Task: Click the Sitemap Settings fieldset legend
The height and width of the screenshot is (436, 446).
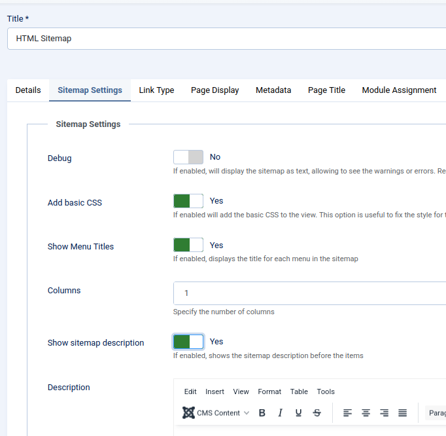Action: [88, 124]
